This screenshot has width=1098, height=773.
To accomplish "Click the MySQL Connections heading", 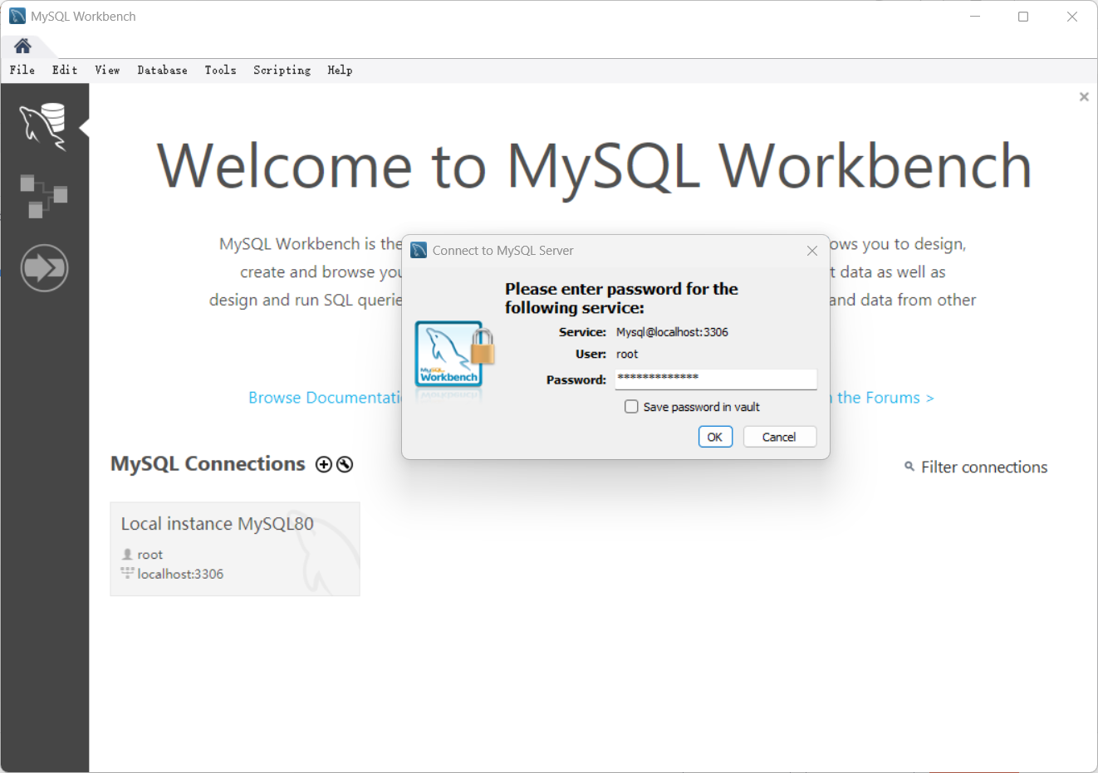I will pyautogui.click(x=208, y=463).
